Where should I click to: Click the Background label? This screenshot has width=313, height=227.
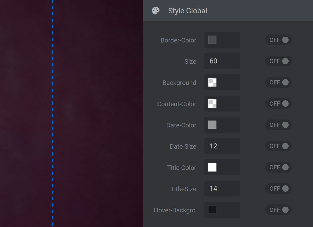(179, 83)
